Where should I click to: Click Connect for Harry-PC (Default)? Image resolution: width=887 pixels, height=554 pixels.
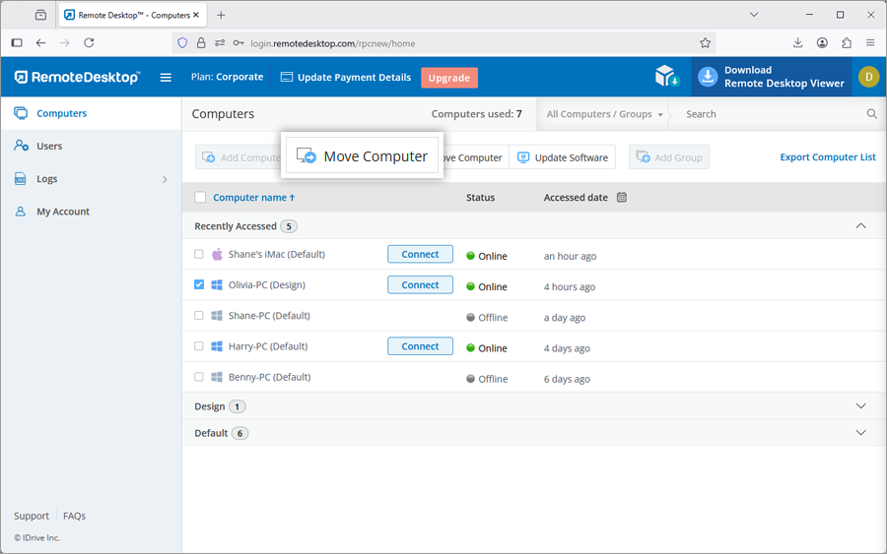coord(420,346)
